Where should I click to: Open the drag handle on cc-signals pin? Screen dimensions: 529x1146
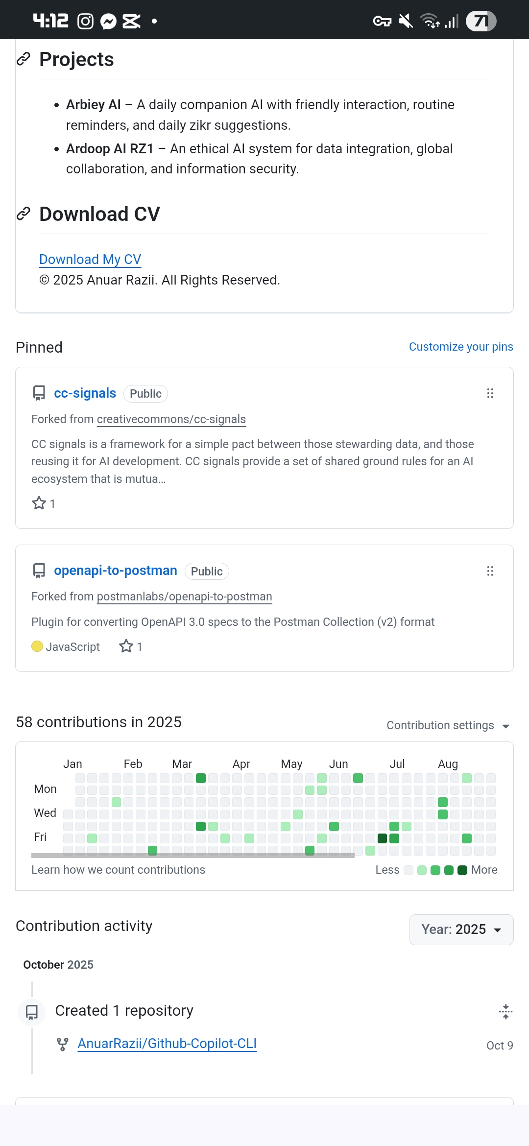click(x=490, y=393)
